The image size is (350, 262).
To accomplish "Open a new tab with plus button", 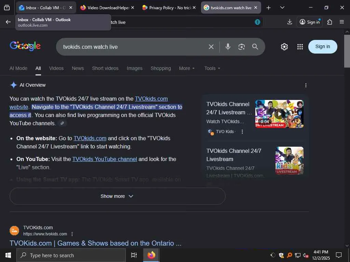I will [x=269, y=8].
